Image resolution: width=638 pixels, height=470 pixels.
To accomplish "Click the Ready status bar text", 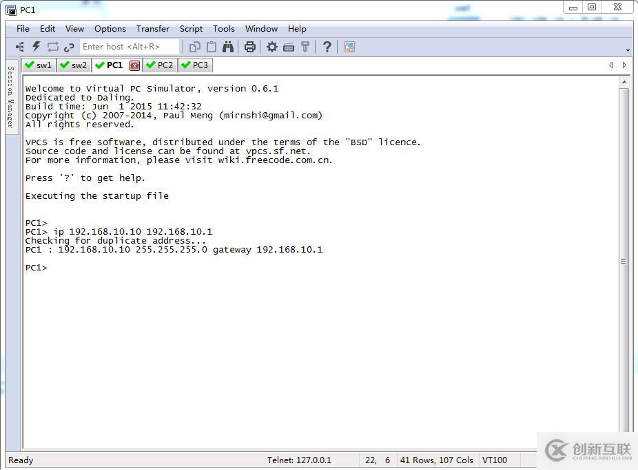I will [x=21, y=460].
